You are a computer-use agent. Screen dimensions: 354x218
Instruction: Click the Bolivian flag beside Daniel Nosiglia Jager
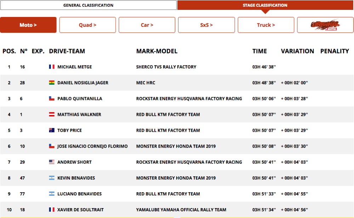click(52, 83)
